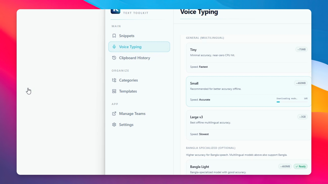
Task: Select the Bangla Light model card
Action: point(249,167)
